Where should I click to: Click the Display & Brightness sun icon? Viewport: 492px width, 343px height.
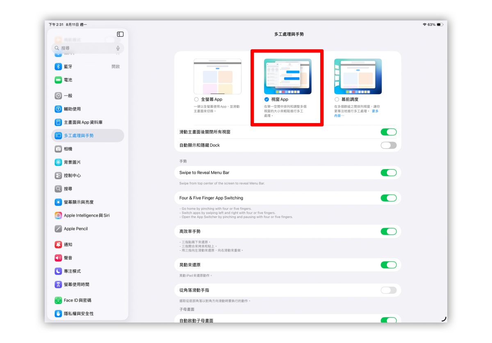(58, 202)
